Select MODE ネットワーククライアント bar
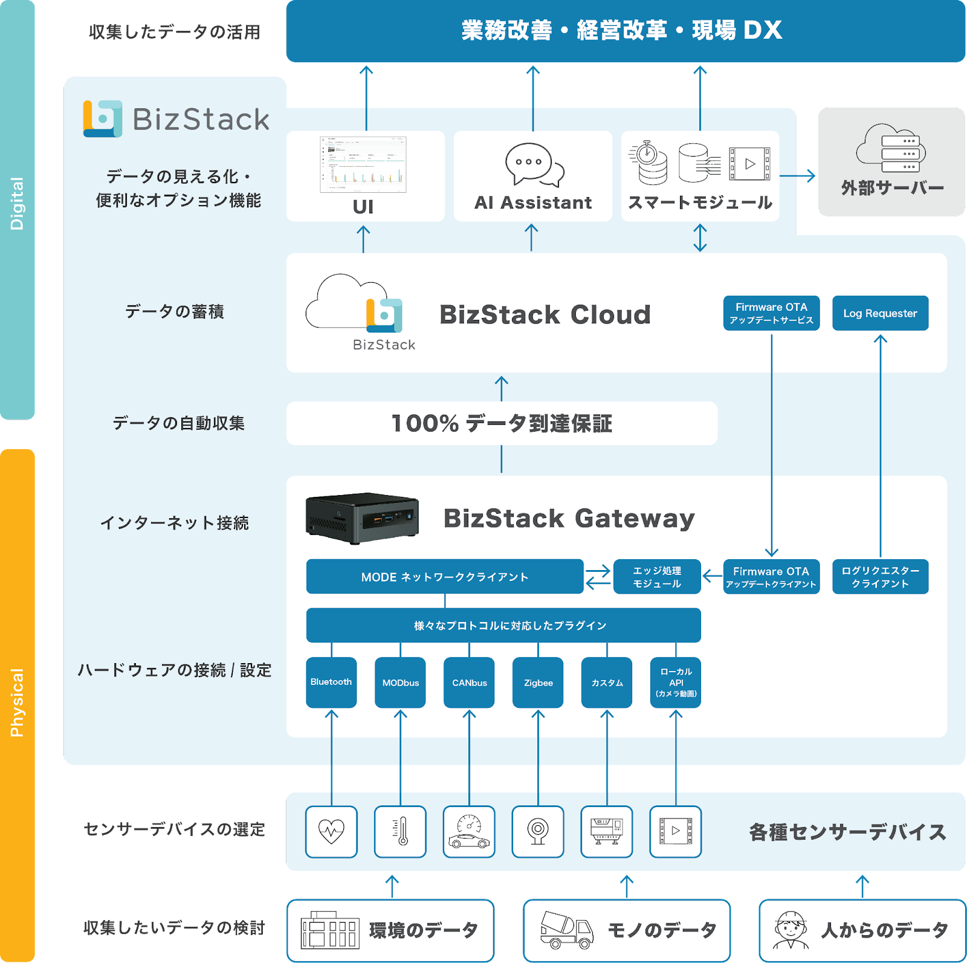This screenshot has width=967, height=963. point(445,577)
